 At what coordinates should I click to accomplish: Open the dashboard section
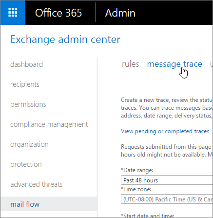tap(26, 64)
